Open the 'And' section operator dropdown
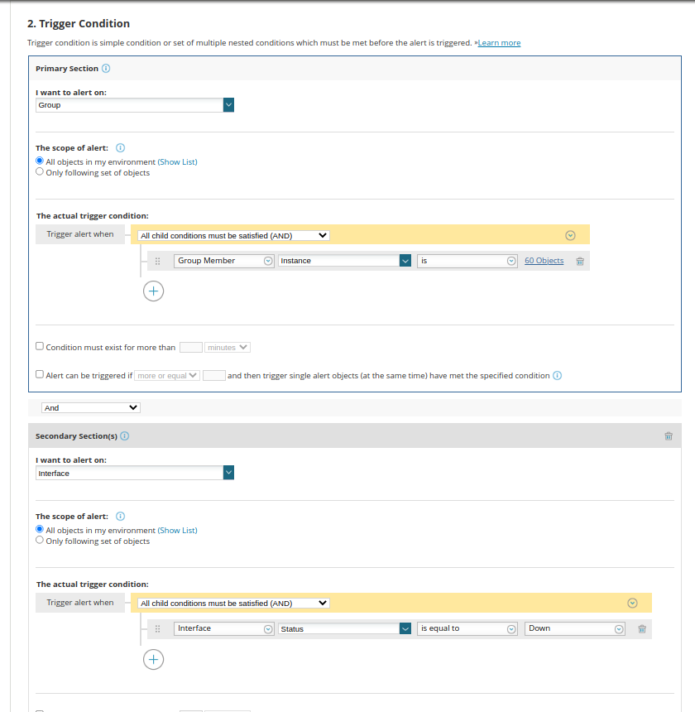The height and width of the screenshot is (712, 695). click(x=91, y=408)
